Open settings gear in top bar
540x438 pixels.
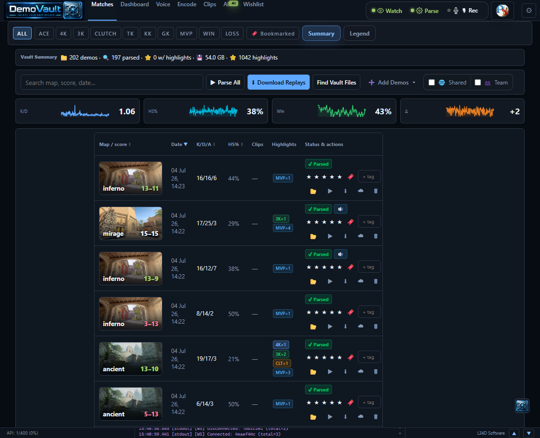529,11
